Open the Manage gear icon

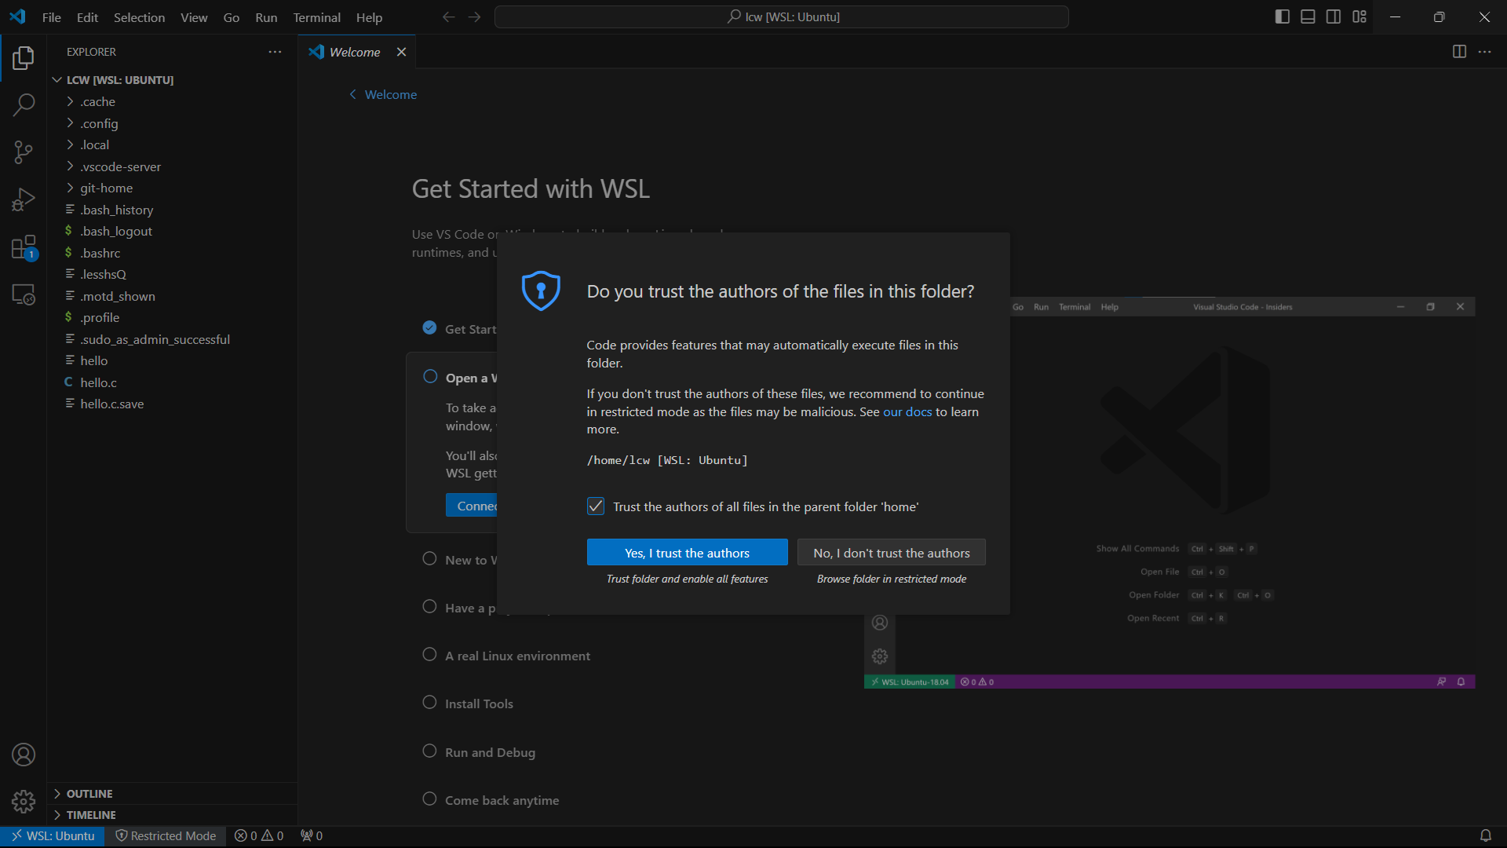24,801
